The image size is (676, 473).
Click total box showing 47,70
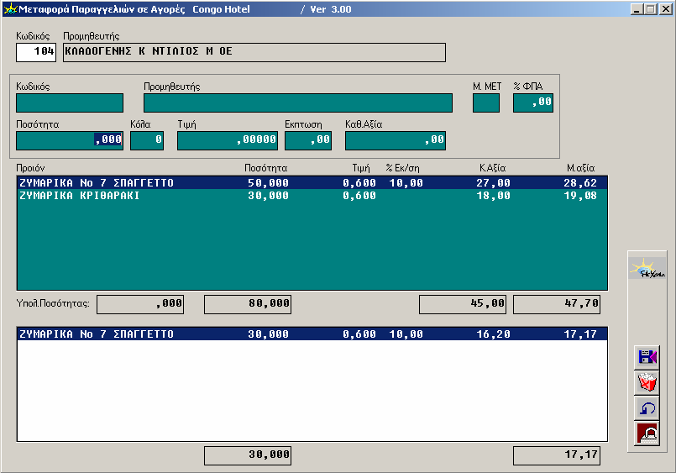(557, 304)
